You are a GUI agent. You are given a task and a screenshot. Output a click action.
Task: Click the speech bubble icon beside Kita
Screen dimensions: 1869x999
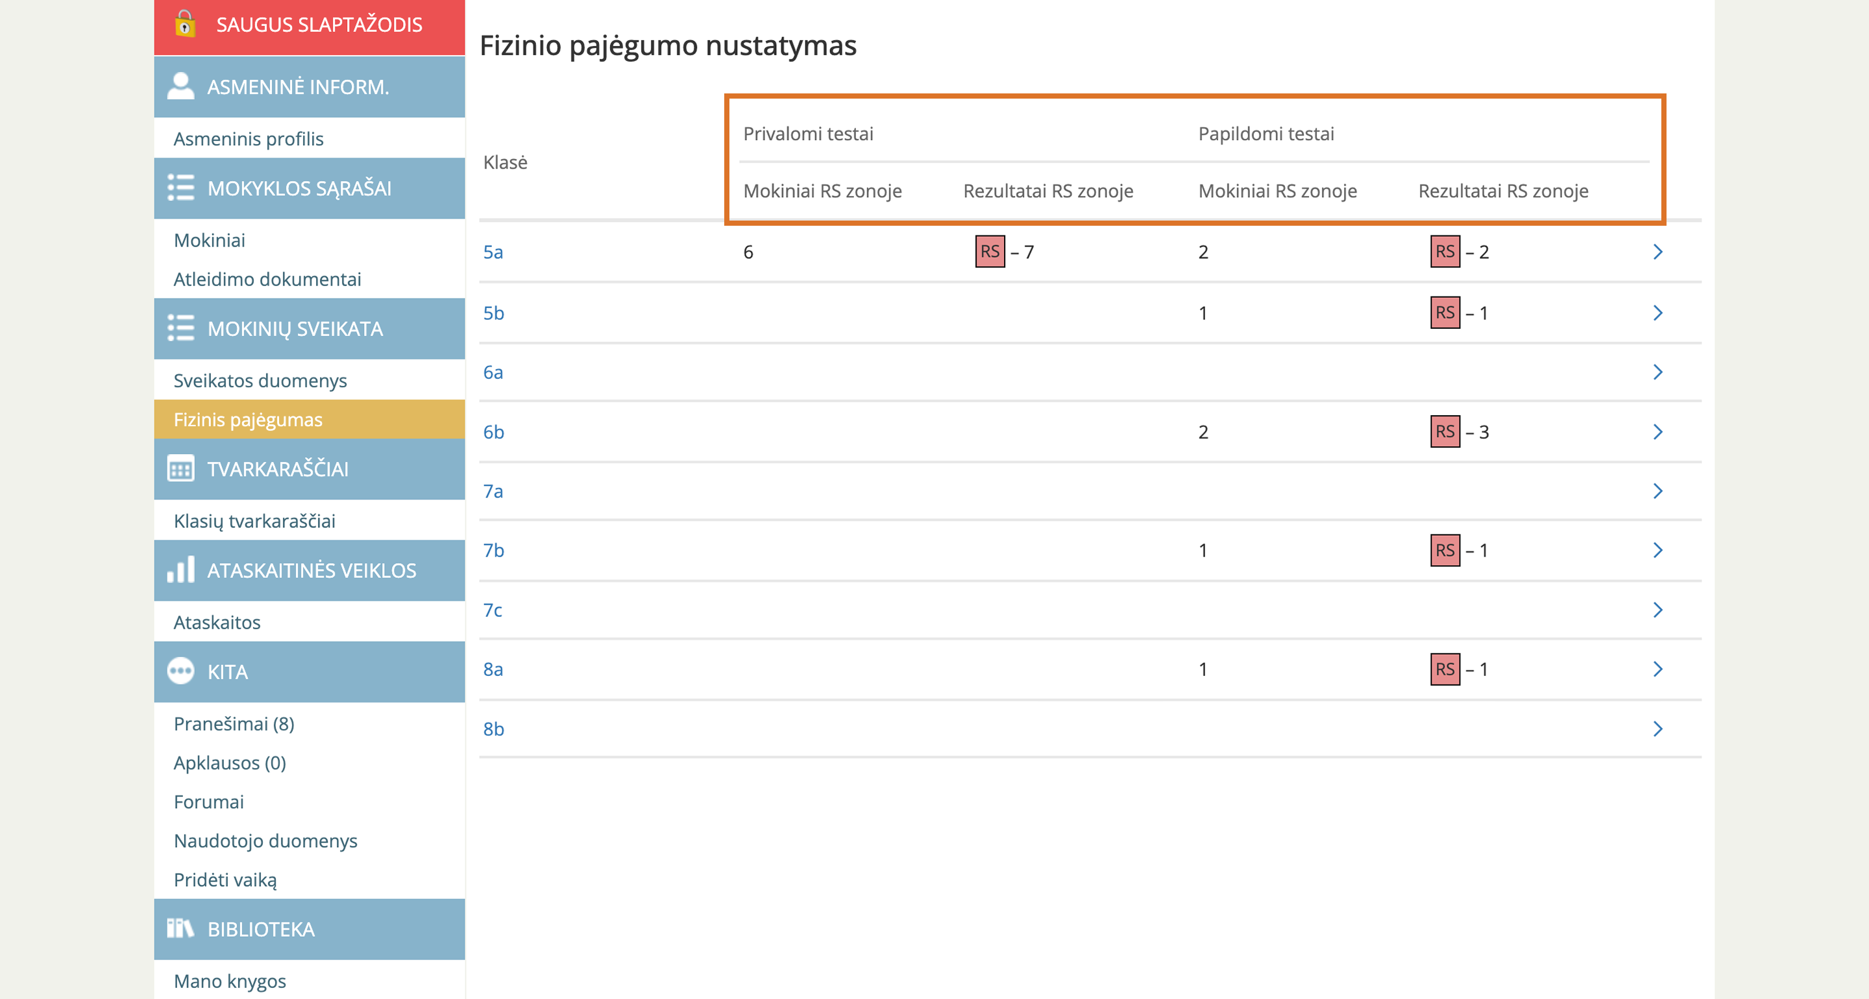coord(180,671)
